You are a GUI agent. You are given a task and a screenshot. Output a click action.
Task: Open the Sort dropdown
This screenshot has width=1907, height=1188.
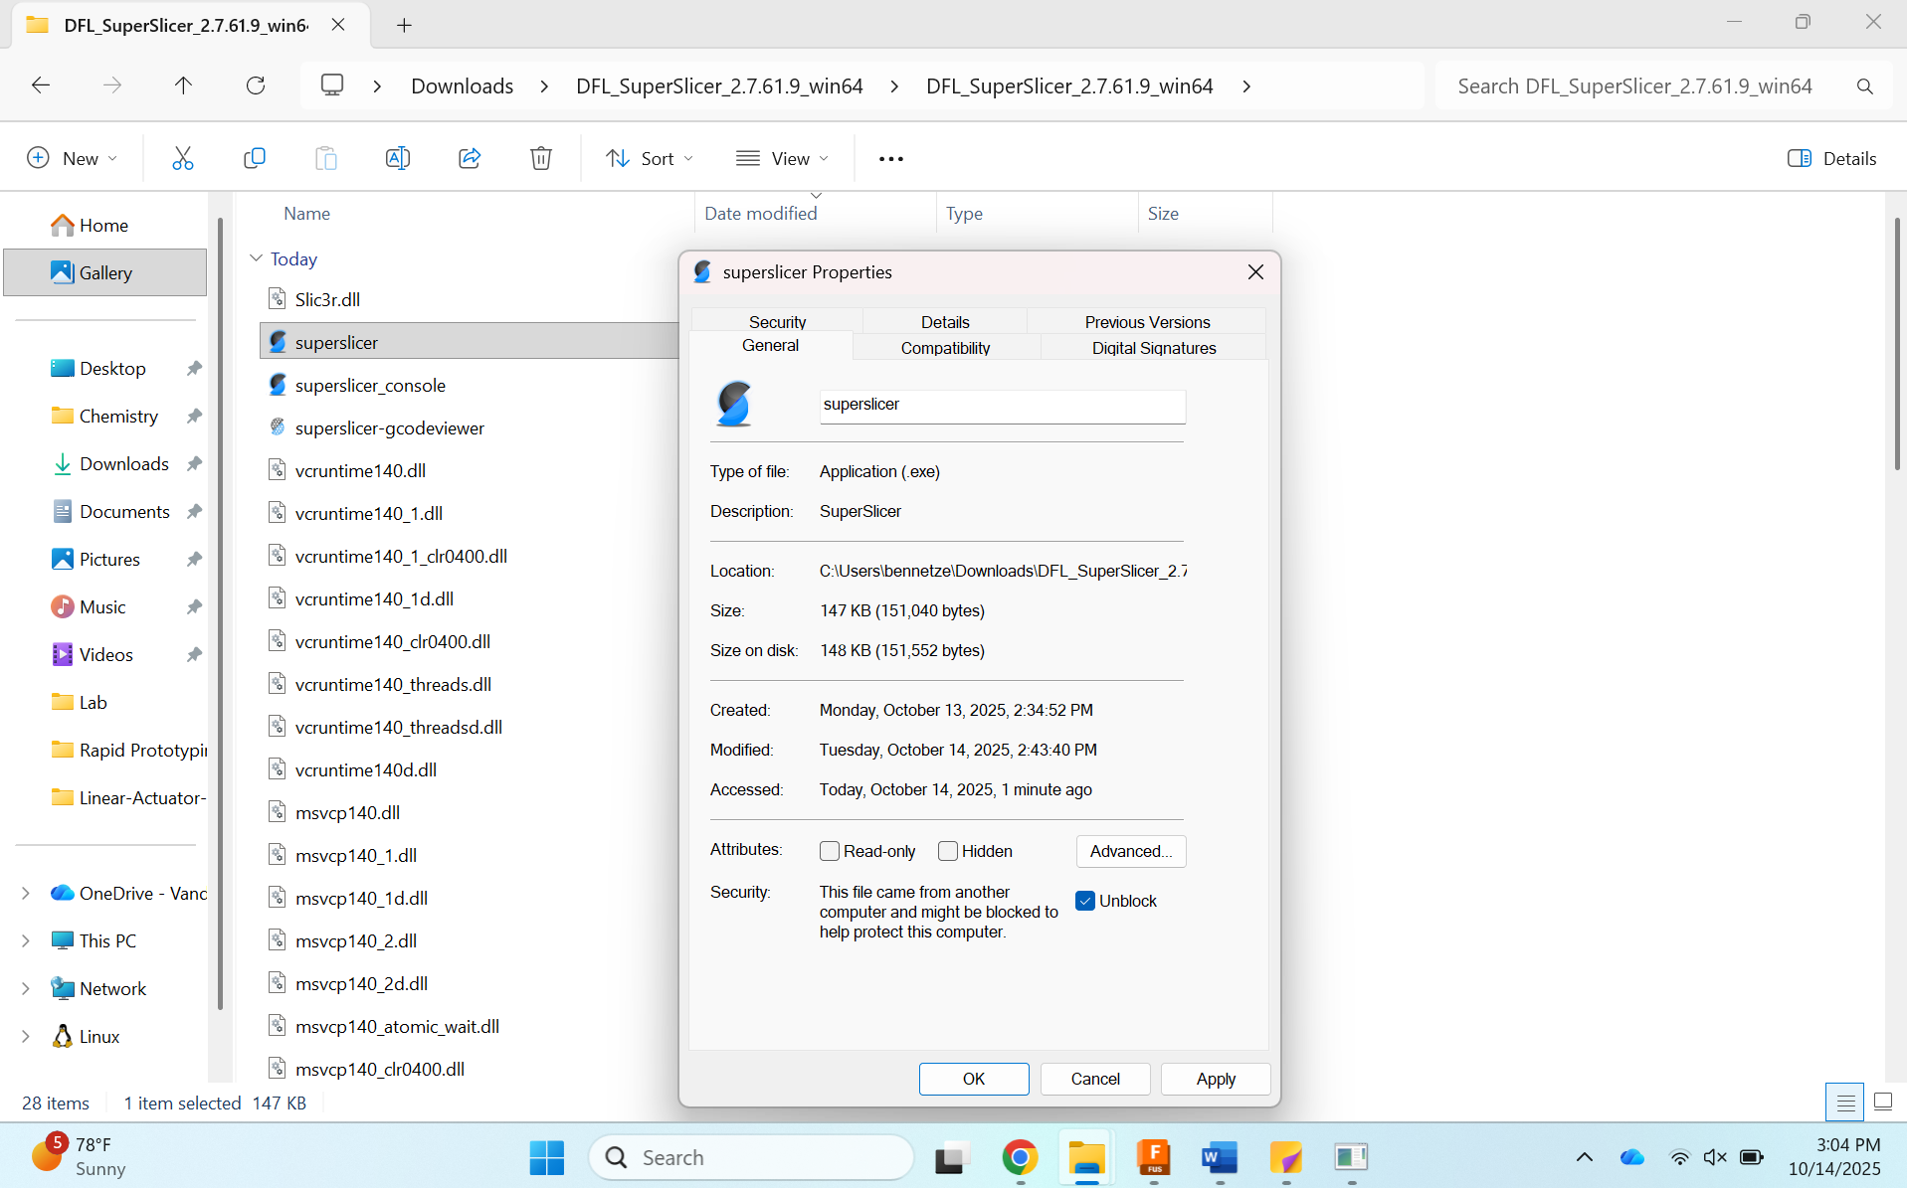click(x=649, y=158)
